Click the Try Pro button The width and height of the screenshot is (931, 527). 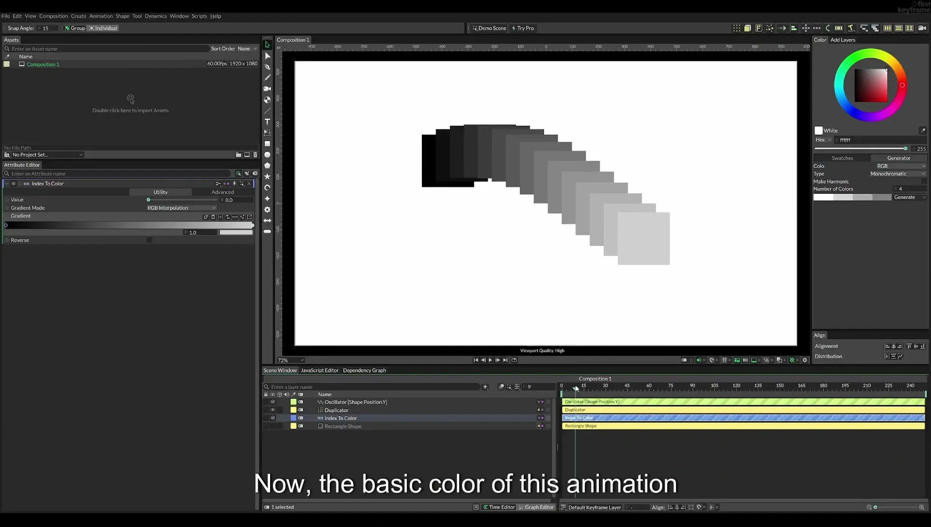pos(523,28)
